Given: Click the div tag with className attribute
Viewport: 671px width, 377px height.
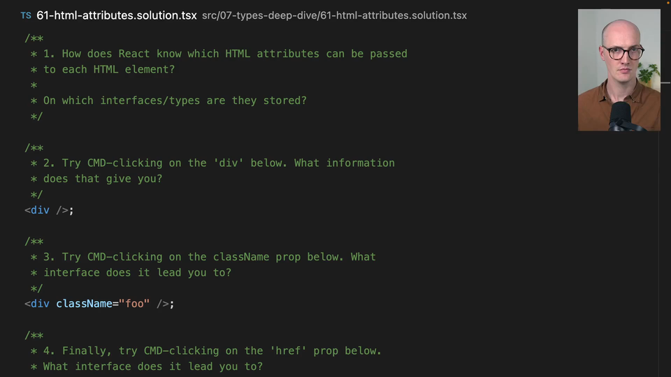Looking at the screenshot, I should tap(40, 304).
